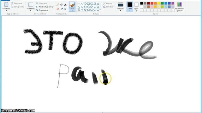Viewport: 202px width, 113px height.
Task: Pick the dark red color swatch
Action: (149, 3)
